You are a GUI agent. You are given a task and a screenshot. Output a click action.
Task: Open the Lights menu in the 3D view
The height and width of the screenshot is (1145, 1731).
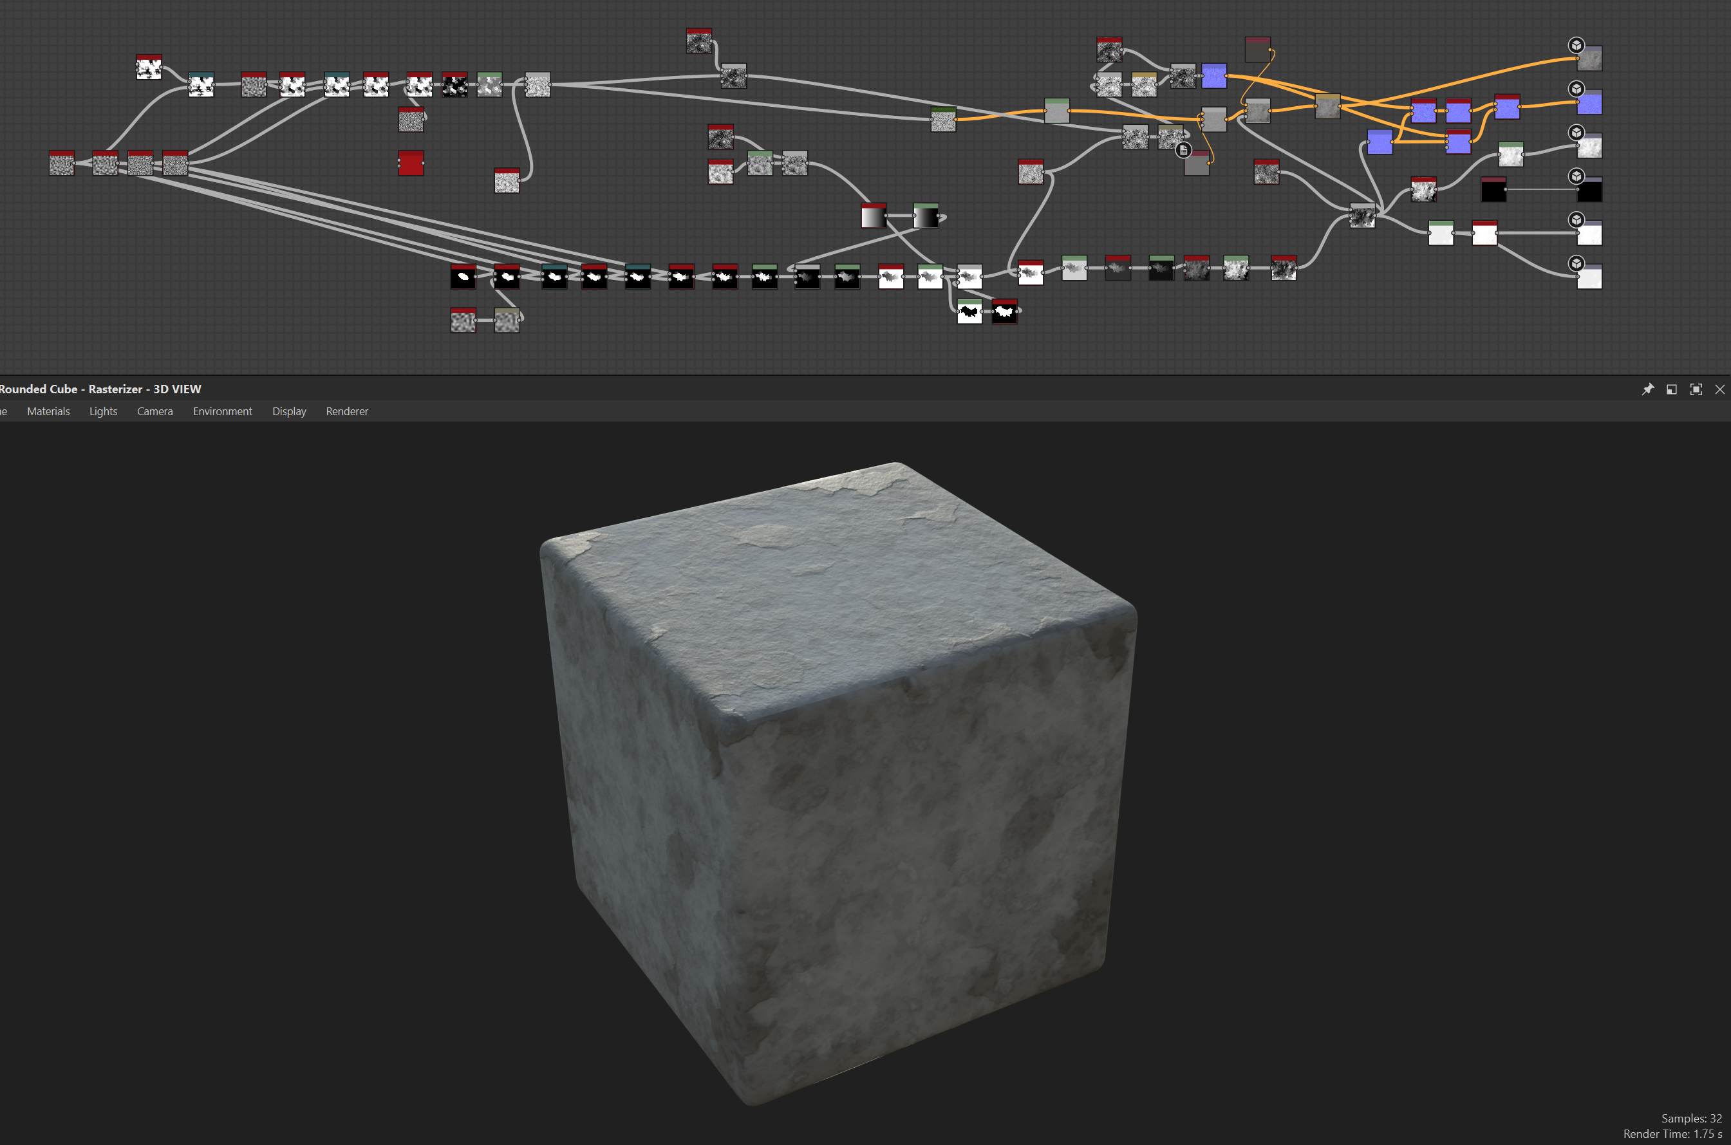pos(102,411)
